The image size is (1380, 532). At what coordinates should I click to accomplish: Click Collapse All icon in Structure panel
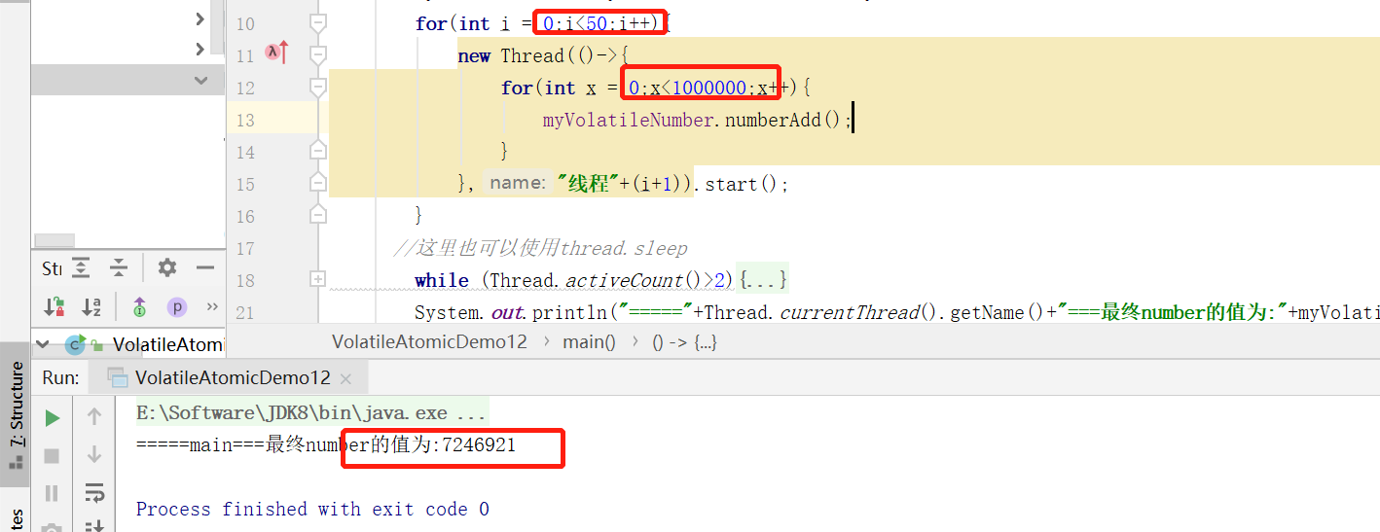(118, 268)
